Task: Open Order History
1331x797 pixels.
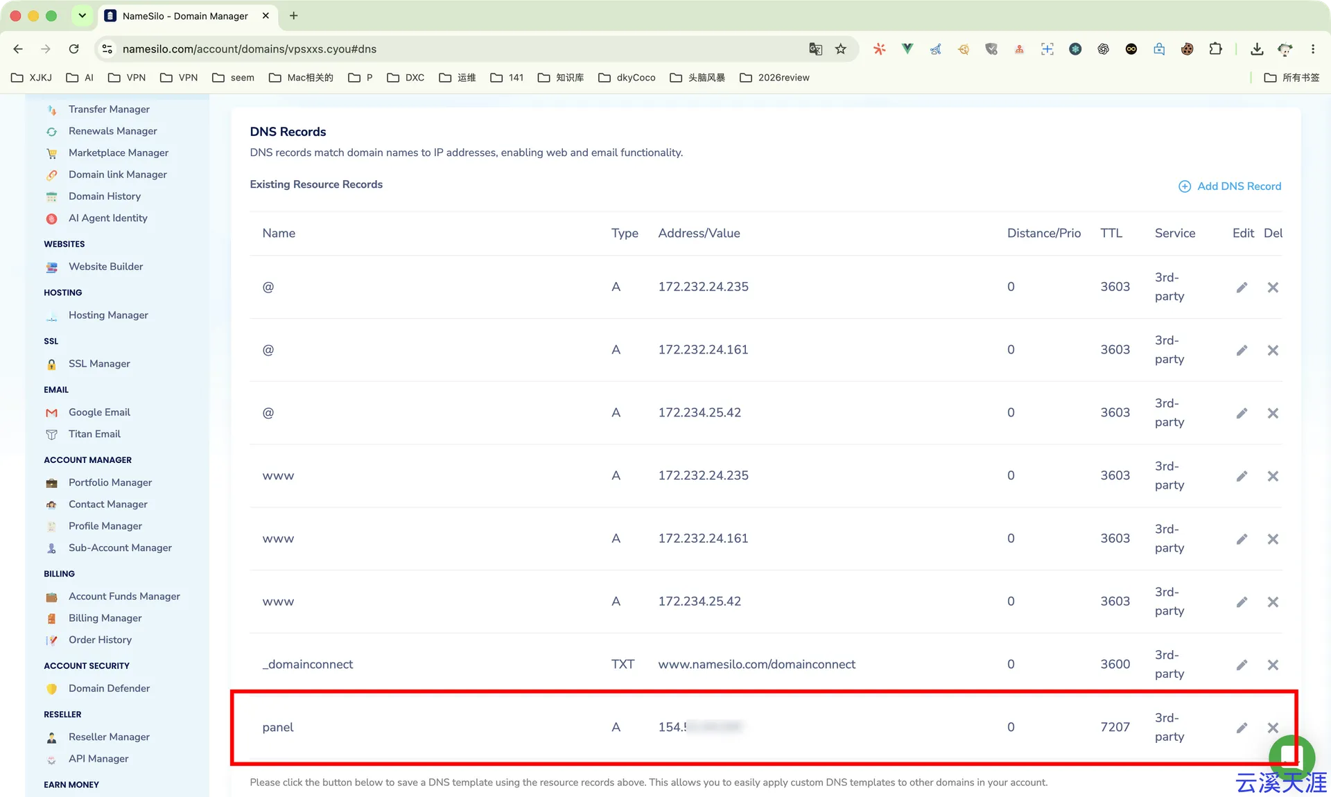Action: [100, 640]
